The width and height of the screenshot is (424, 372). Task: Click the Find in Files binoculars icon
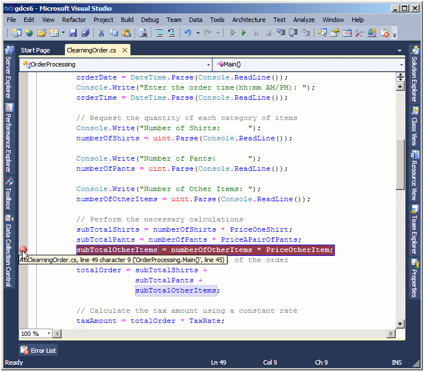[x=143, y=33]
